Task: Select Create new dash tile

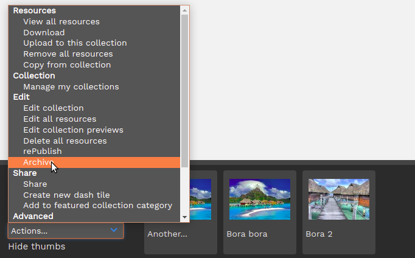Action: [66, 195]
